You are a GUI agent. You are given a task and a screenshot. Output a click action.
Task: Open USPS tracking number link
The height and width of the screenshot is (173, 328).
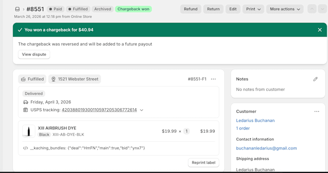(99, 110)
